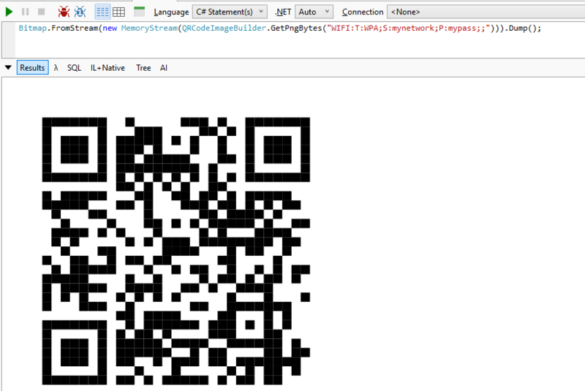Click the 'Bitmap' class name in code
This screenshot has height=391, width=585.
(32, 29)
